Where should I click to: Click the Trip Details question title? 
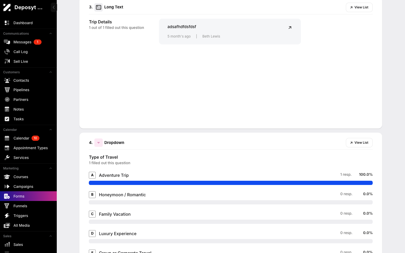tap(100, 22)
